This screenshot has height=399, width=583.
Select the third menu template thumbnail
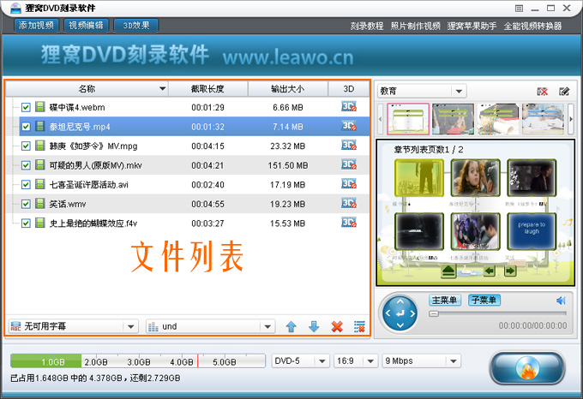point(498,119)
